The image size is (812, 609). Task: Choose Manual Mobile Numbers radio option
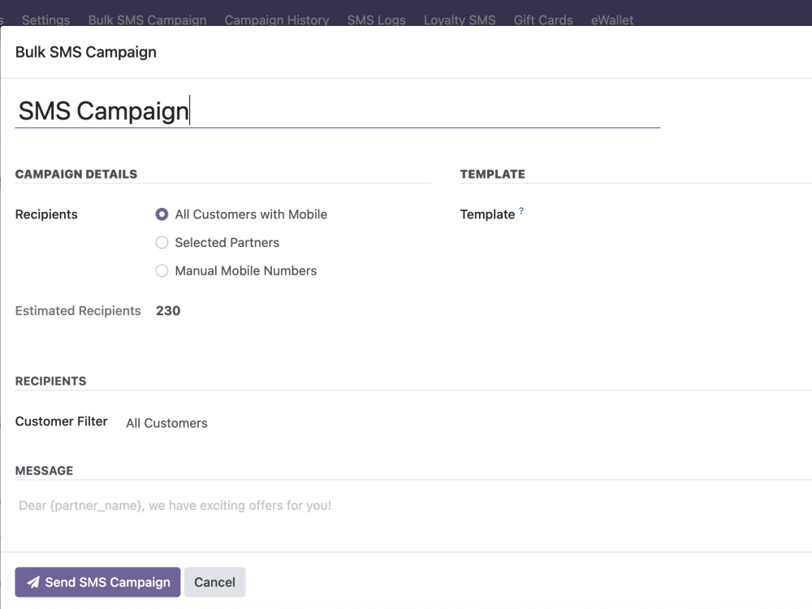point(162,271)
